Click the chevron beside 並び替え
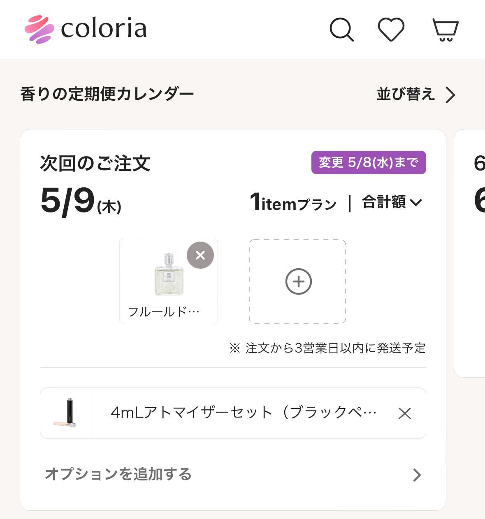 click(451, 95)
